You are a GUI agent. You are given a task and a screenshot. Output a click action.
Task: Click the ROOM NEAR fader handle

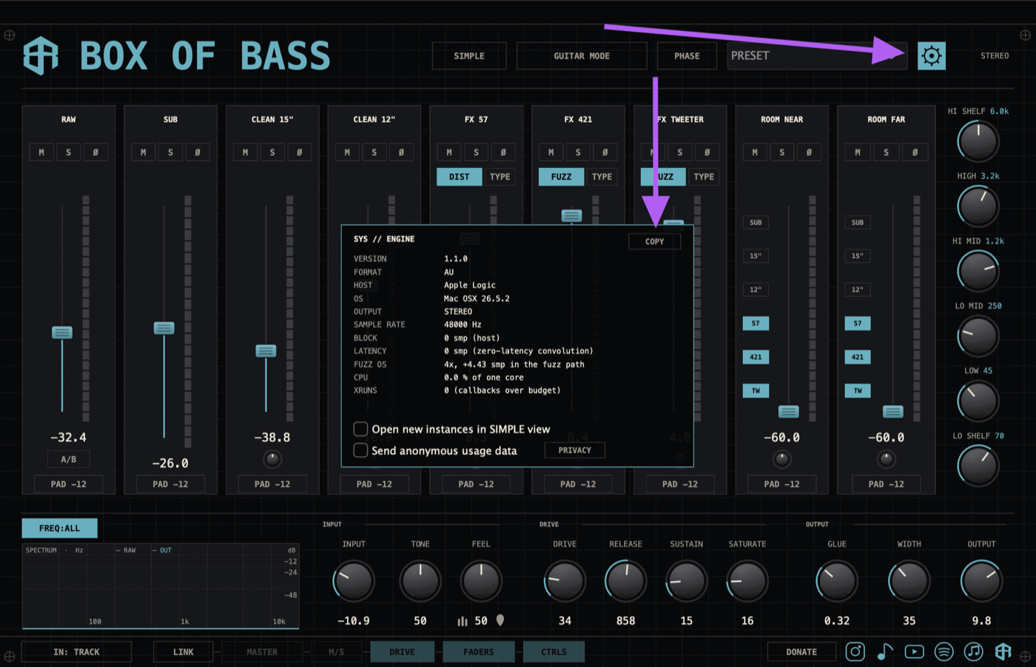click(789, 412)
